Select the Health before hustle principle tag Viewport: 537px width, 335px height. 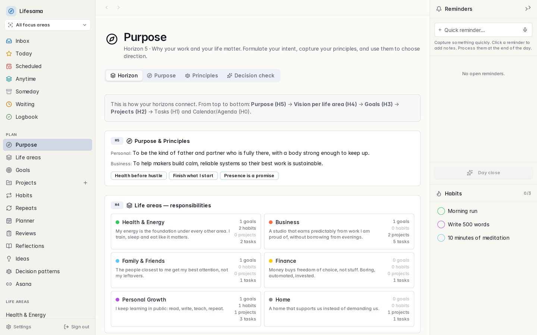(x=139, y=176)
